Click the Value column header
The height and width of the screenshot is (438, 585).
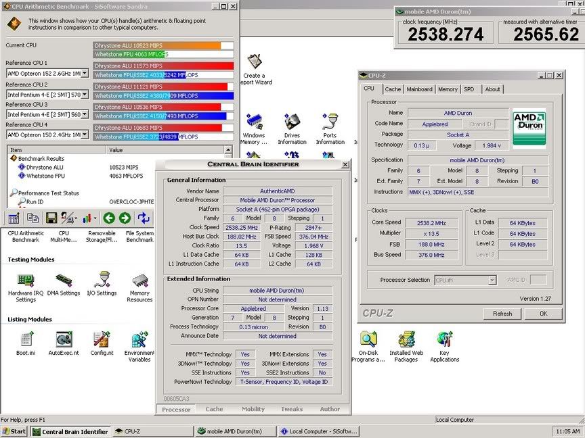pos(166,150)
